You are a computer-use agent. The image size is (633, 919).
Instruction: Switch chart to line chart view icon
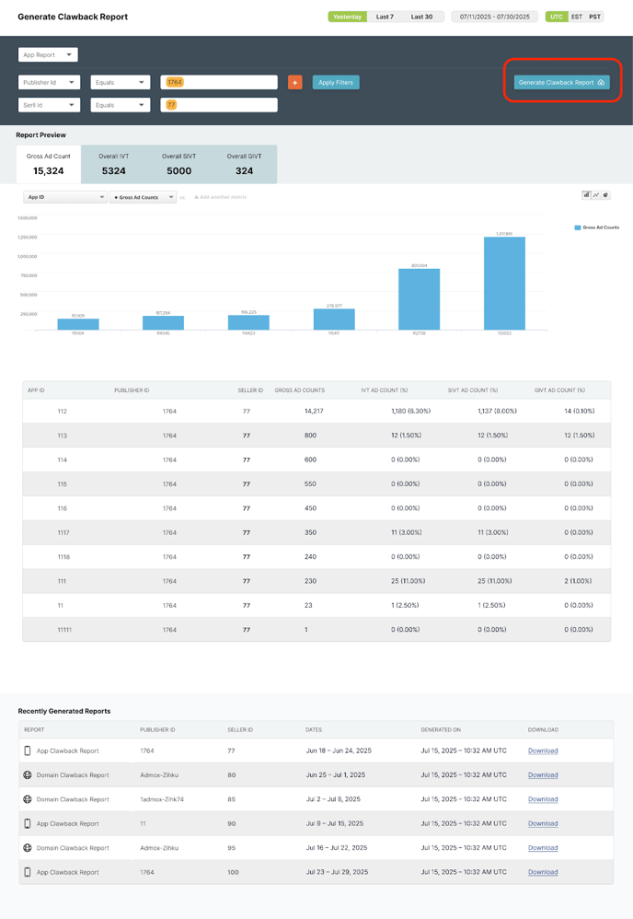pos(596,195)
